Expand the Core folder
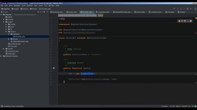 pyautogui.click(x=6, y=27)
